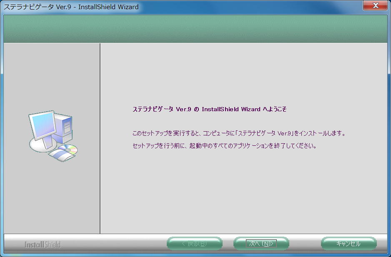Click the window title ステラナビゲータ Ver.9 - InstallShield Wizard
391x257 pixels.
[71, 7]
